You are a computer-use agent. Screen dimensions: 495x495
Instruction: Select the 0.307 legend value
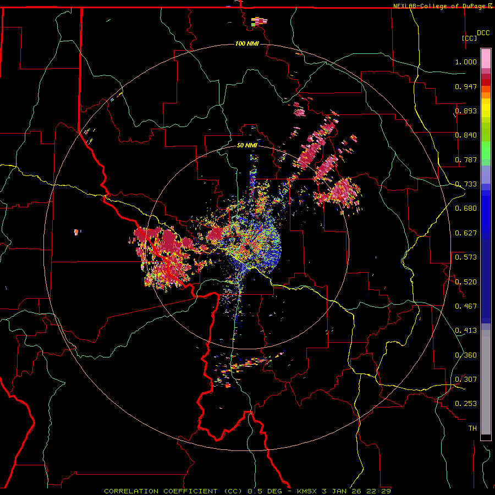[x=466, y=380]
